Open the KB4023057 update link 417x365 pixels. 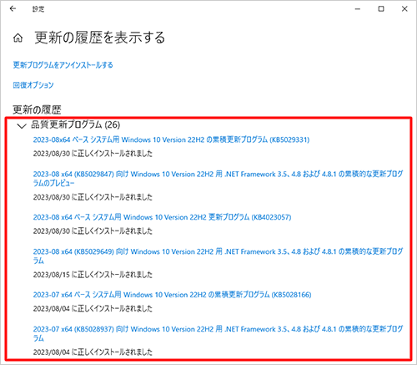[x=162, y=217]
